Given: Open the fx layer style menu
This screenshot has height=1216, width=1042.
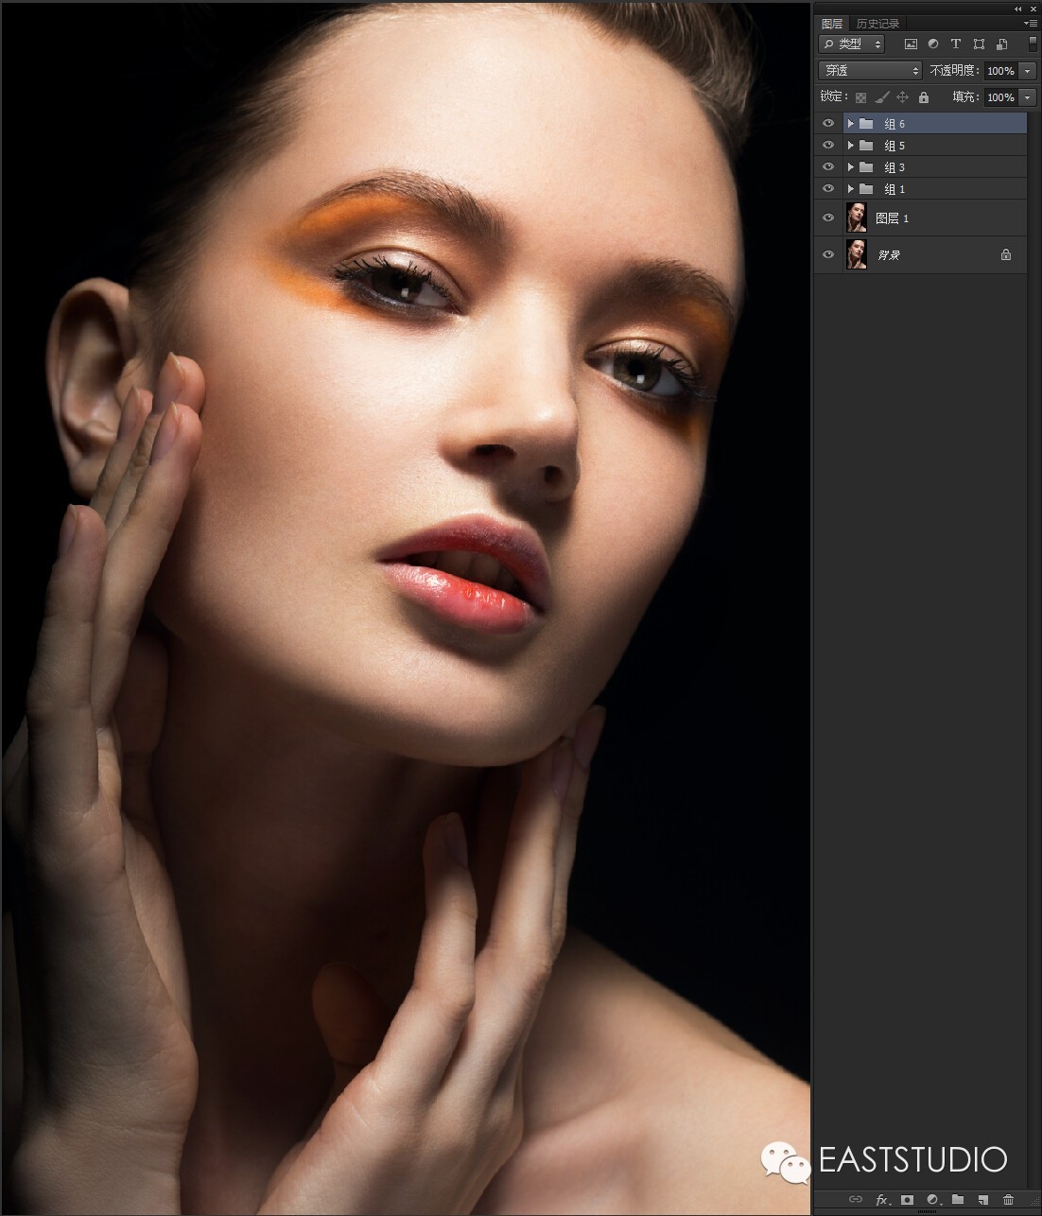Looking at the screenshot, I should [881, 1199].
